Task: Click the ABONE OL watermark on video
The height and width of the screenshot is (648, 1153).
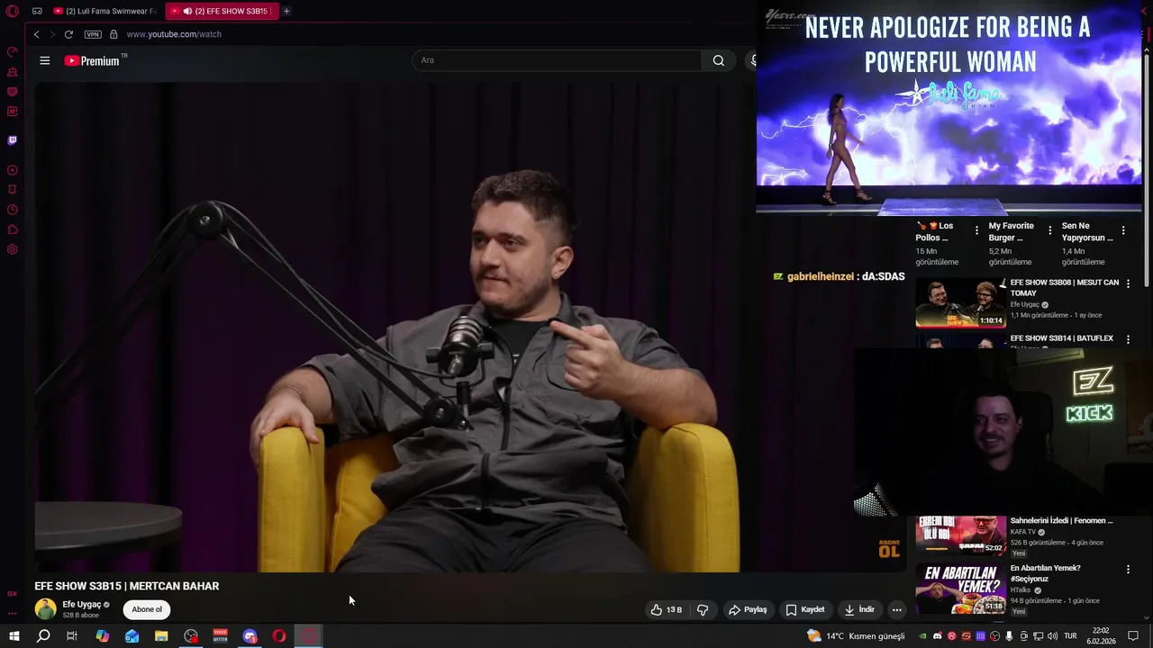Action: click(889, 549)
